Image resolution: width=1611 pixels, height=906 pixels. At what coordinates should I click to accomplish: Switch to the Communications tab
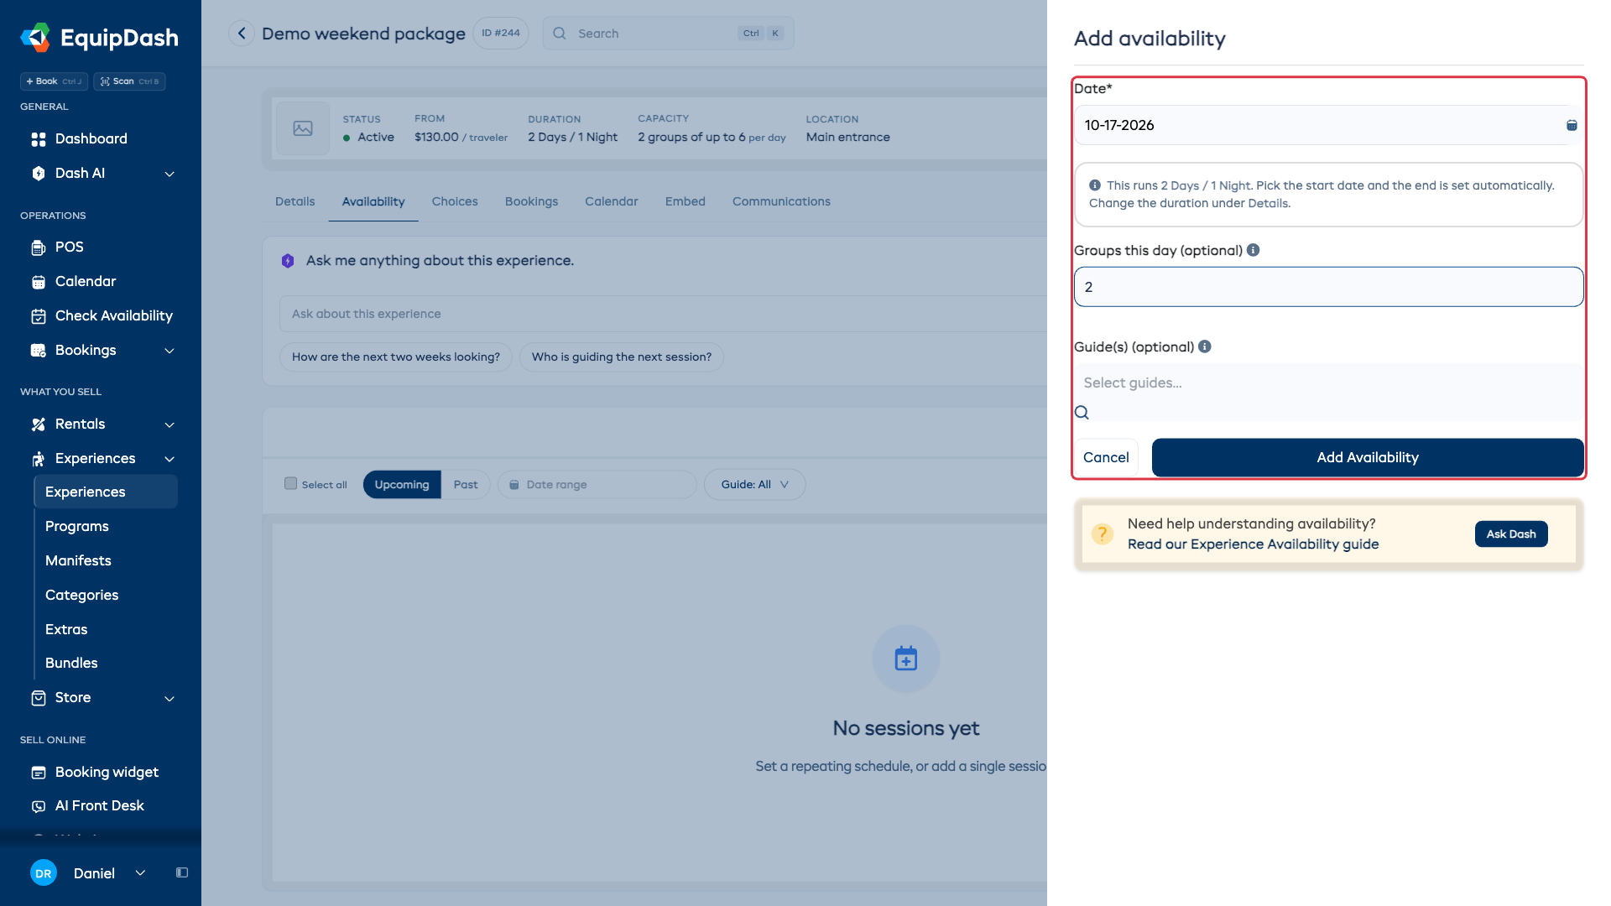(781, 201)
